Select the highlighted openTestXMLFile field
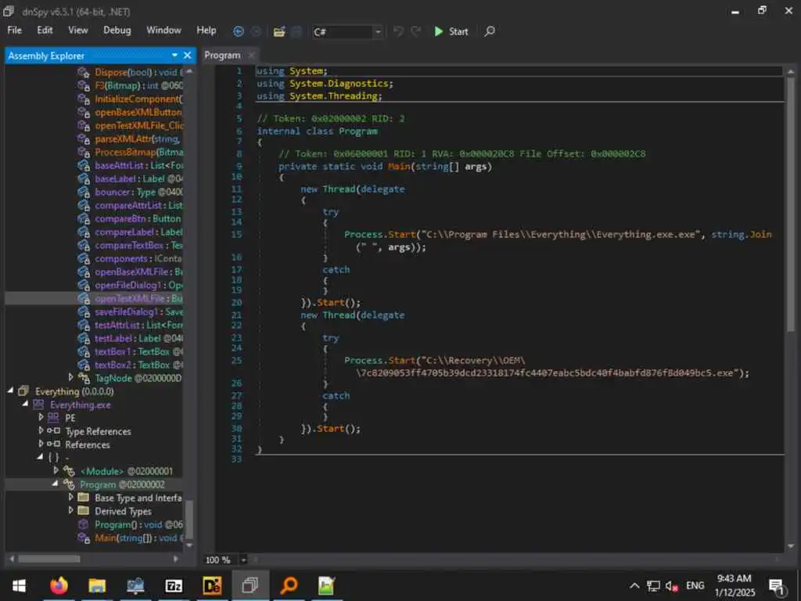This screenshot has height=601, width=801. point(138,298)
